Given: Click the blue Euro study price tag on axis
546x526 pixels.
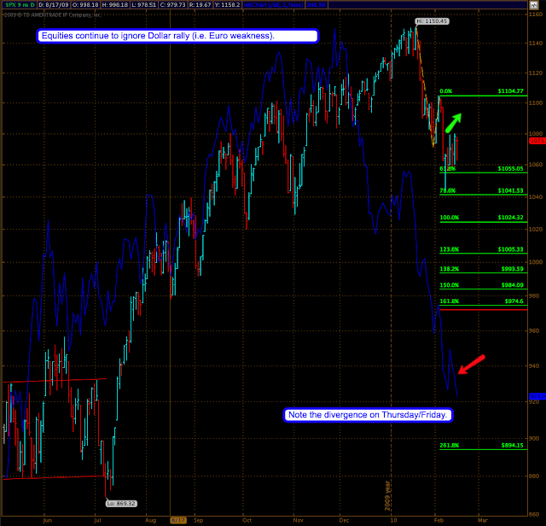Looking at the screenshot, I should [x=537, y=396].
